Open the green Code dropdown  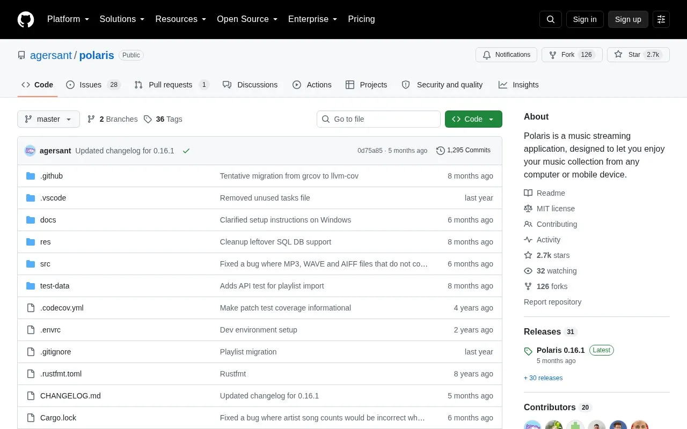[473, 119]
